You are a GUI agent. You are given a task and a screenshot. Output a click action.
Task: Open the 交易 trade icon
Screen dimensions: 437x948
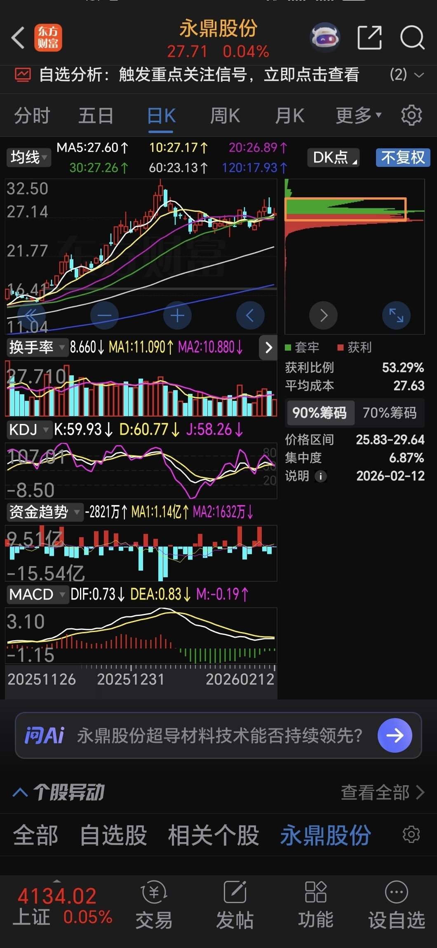(x=154, y=904)
